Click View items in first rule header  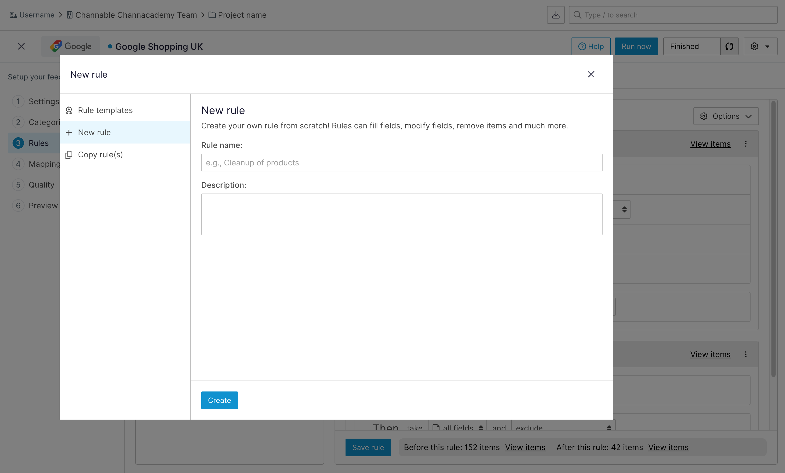[x=710, y=144]
